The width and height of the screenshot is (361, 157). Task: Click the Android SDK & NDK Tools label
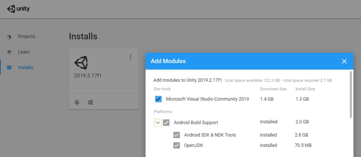point(210,135)
